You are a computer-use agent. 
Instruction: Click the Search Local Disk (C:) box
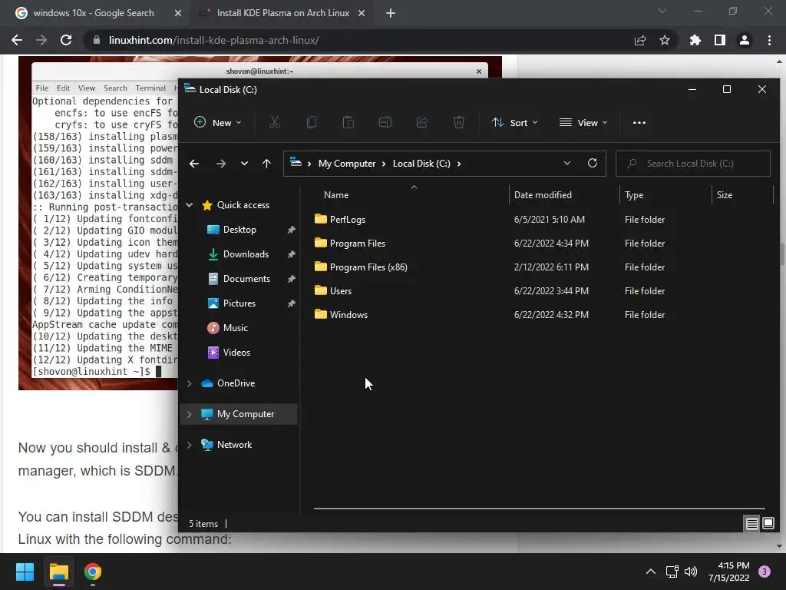(693, 164)
